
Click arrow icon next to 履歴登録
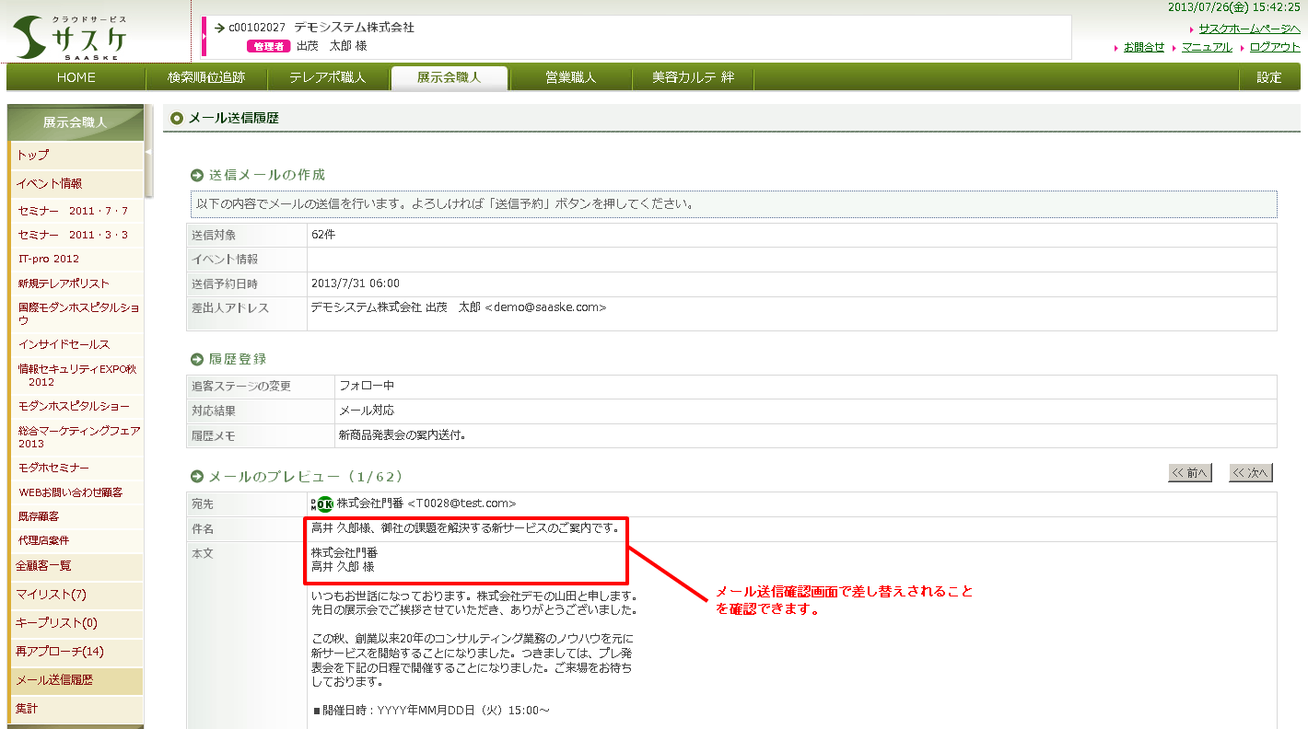[196, 359]
